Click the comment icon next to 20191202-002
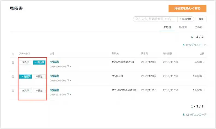This screenshot has width=216, height=129. pyautogui.click(x=68, y=66)
